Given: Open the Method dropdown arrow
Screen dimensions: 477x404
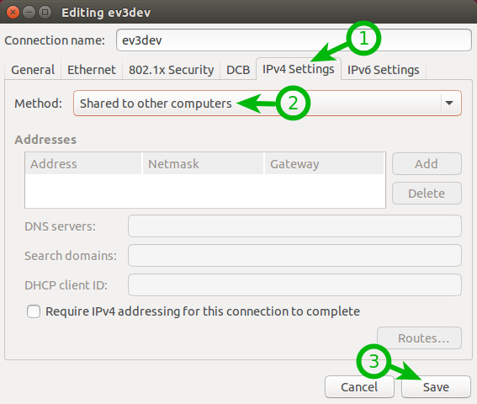Looking at the screenshot, I should (x=449, y=104).
